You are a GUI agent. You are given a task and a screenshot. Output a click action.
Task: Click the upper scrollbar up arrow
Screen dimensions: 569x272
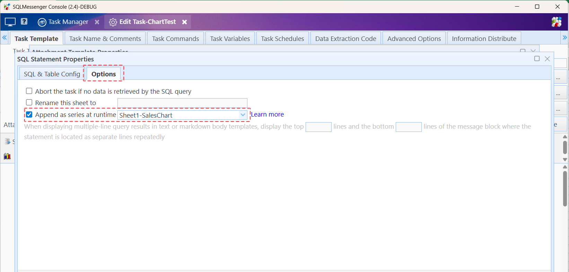click(x=565, y=137)
